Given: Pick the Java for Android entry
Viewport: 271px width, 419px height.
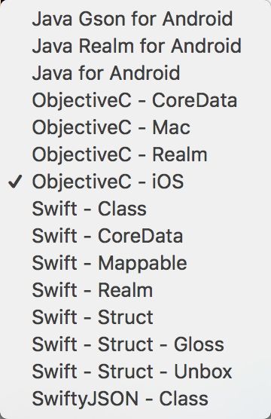Looking at the screenshot, I should pos(135,73).
